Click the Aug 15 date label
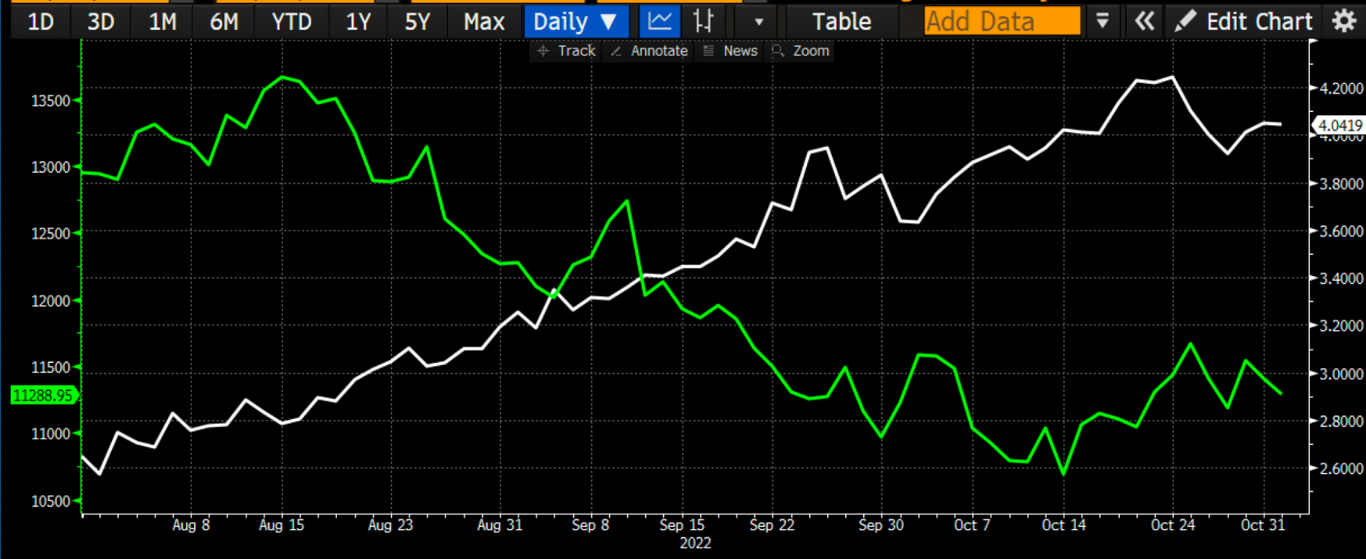Screen dimensions: 1366x559 coord(282,525)
